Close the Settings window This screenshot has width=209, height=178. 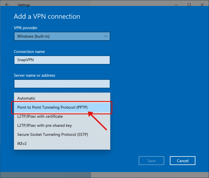pos(202,5)
